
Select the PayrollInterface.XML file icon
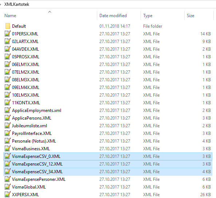[8, 133]
